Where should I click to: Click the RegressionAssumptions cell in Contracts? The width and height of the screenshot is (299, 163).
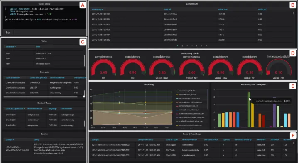pyautogui.click(x=61, y=83)
